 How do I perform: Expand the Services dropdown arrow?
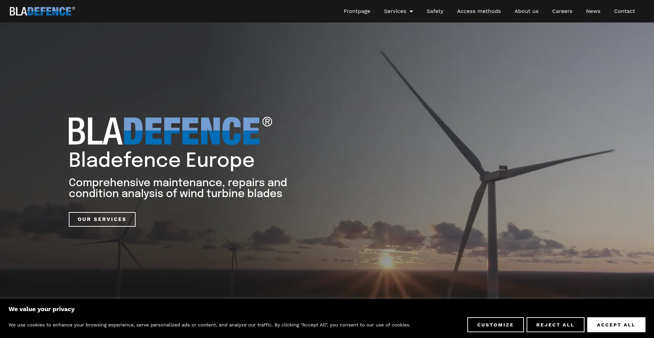click(411, 12)
